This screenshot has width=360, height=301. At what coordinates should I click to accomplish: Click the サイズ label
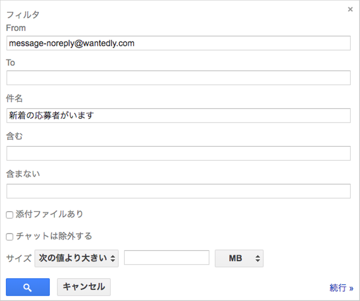coord(19,258)
